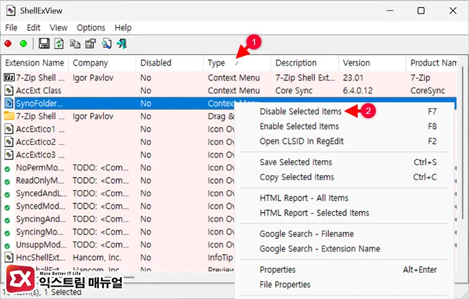Viewport: 469px width, 299px height.
Task: Choose Properties in the context menu
Action: pos(344,270)
